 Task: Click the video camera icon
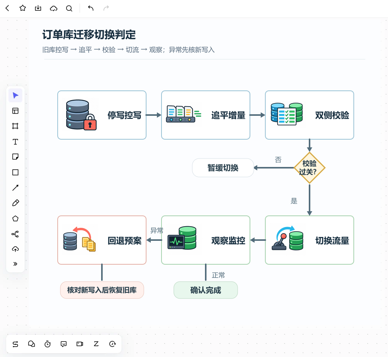(x=80, y=344)
